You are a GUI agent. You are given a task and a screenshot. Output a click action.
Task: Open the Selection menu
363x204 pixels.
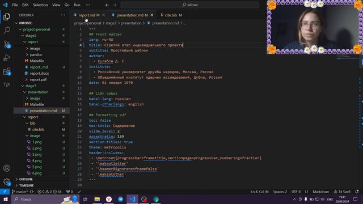(40, 5)
